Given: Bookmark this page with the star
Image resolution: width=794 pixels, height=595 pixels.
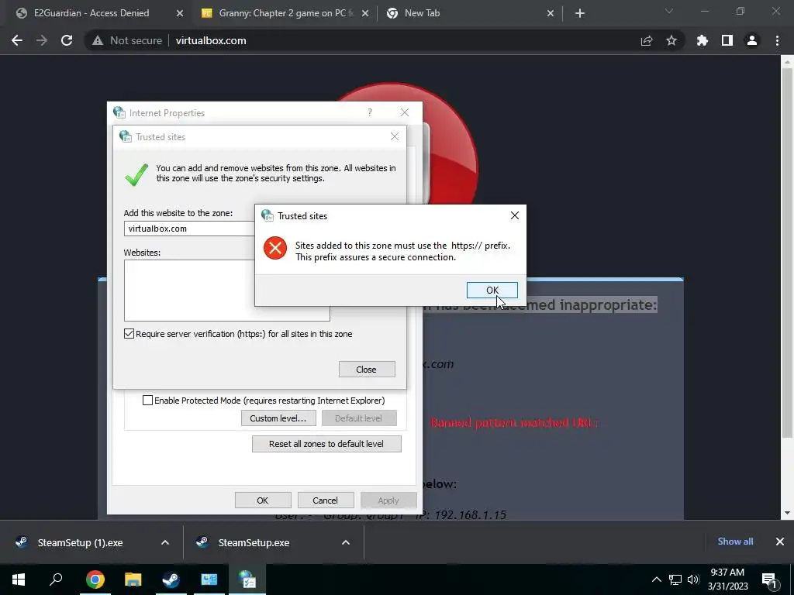Looking at the screenshot, I should tap(671, 40).
